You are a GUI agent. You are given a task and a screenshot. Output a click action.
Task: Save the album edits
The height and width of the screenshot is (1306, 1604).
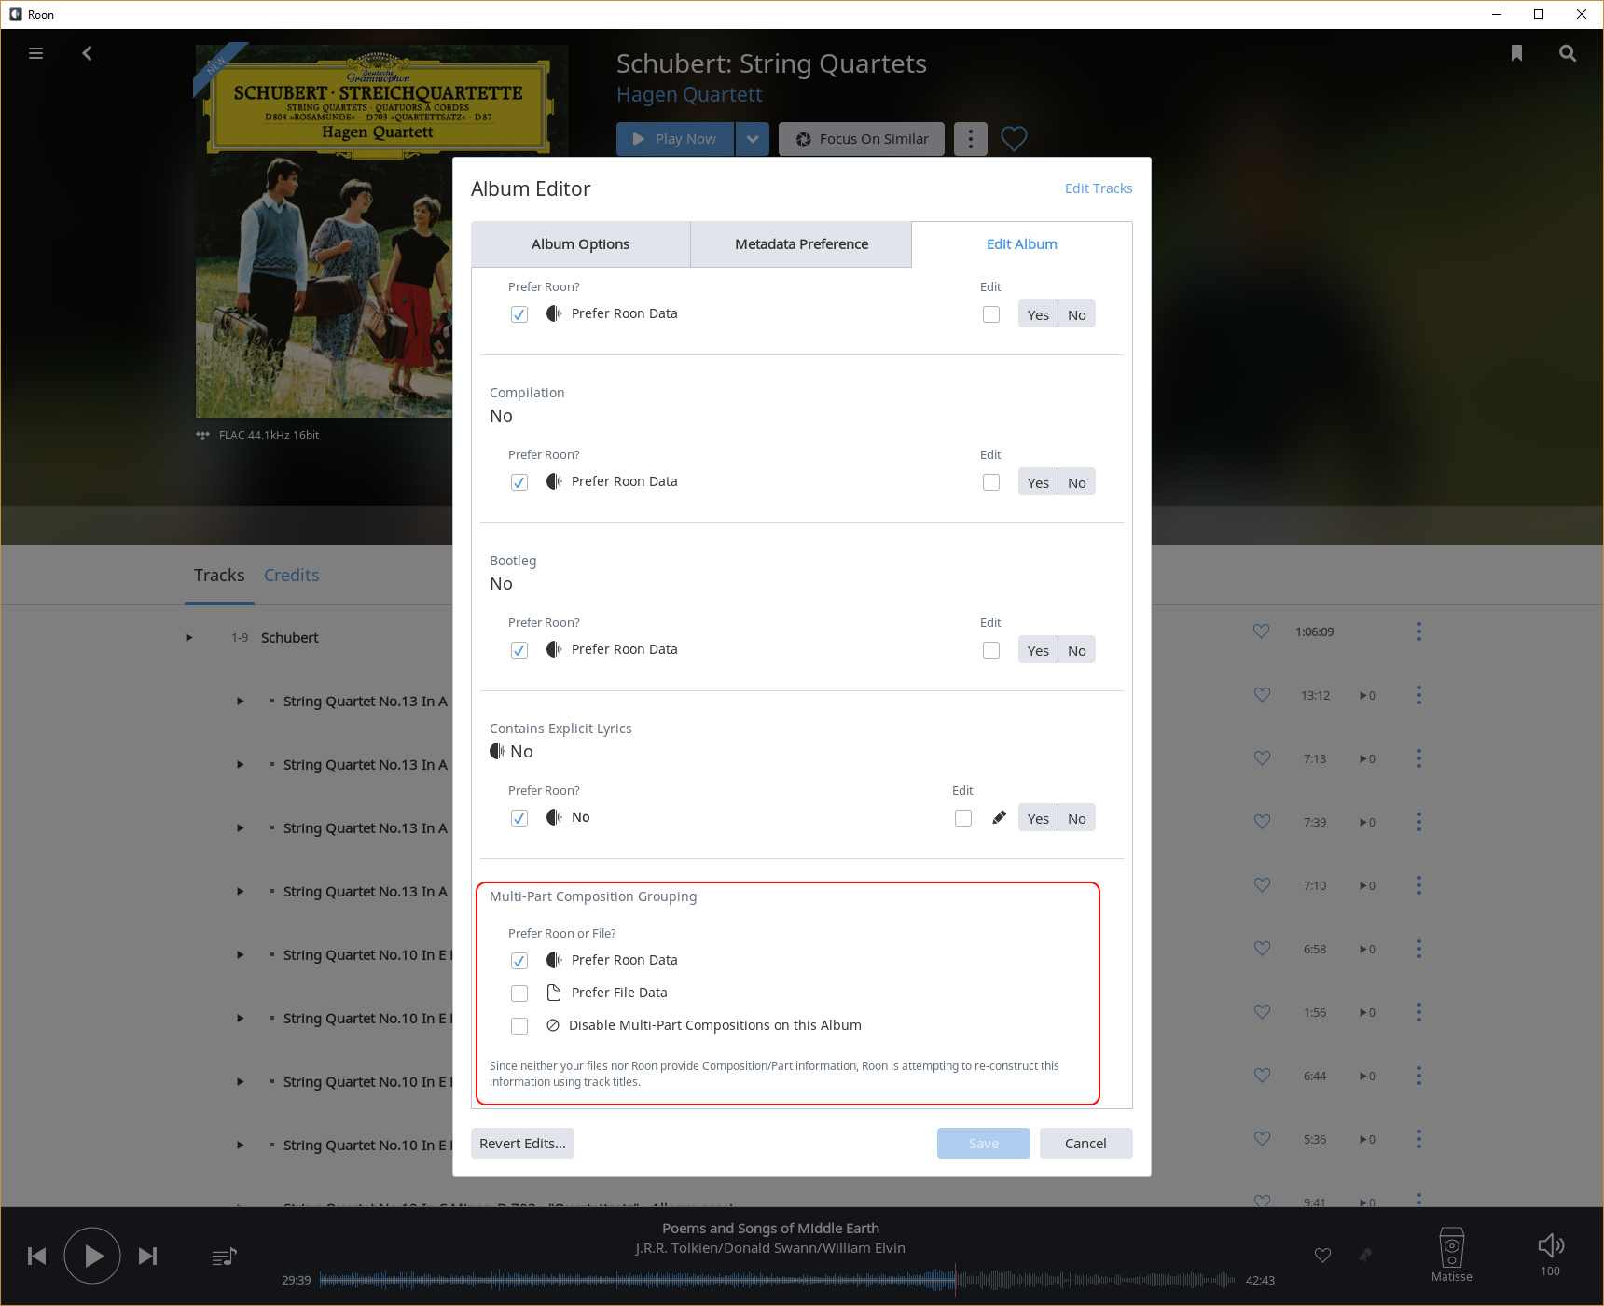coord(984,1144)
